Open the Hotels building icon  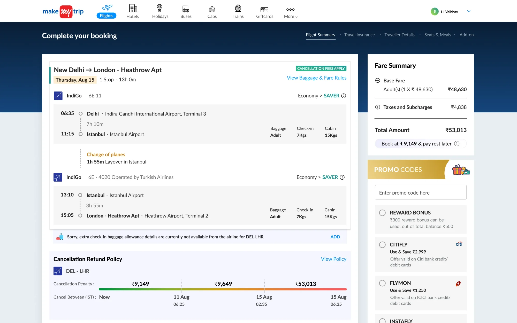point(133,8)
